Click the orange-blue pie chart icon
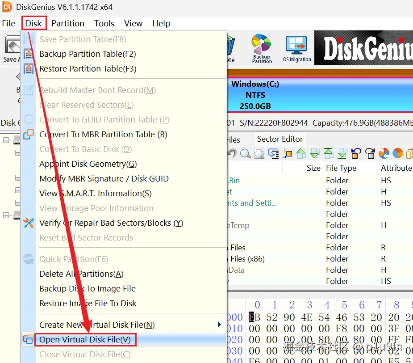 [397, 153]
